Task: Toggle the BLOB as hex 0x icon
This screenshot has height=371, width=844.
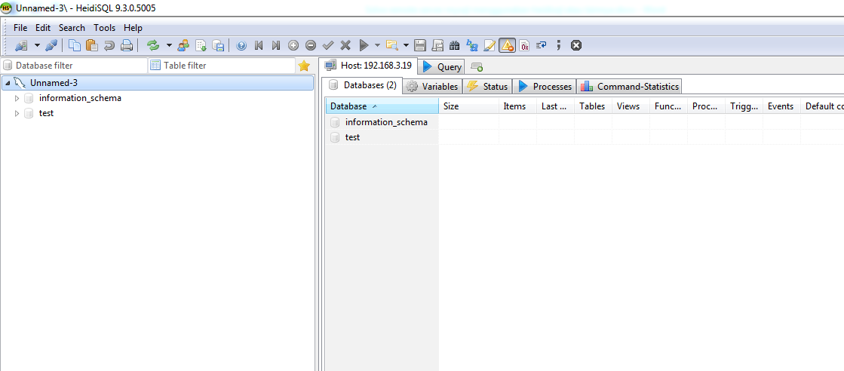Action: point(524,46)
